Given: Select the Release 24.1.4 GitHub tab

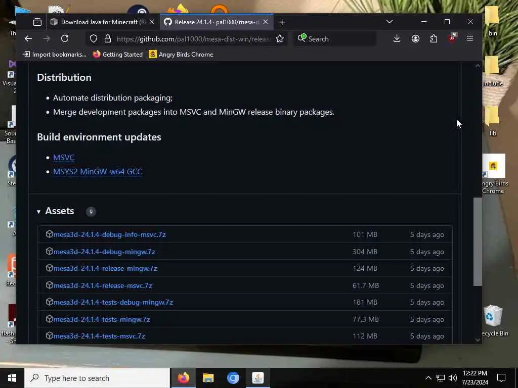Looking at the screenshot, I should [x=217, y=22].
